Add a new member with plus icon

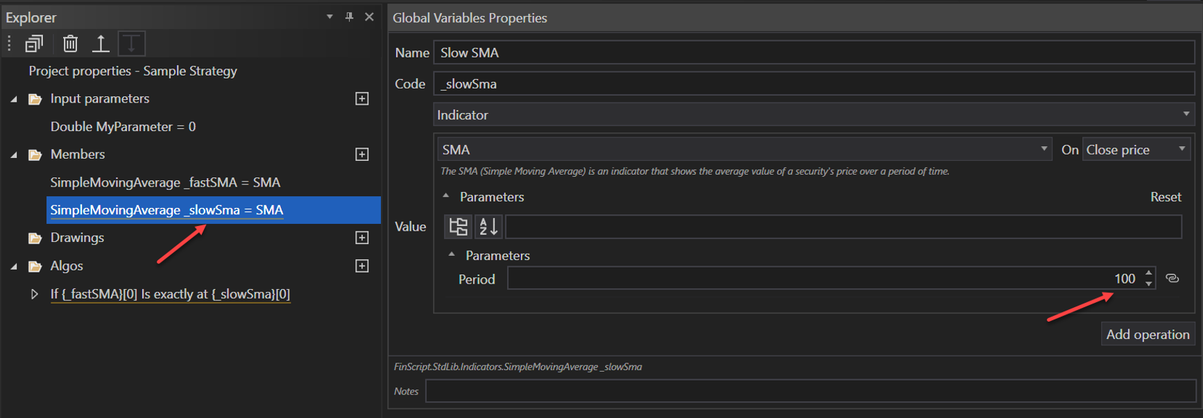362,155
